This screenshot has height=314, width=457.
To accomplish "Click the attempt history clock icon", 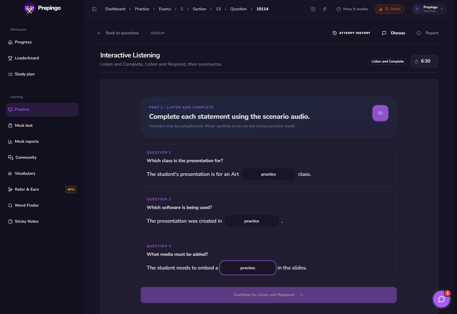I will pyautogui.click(x=335, y=33).
